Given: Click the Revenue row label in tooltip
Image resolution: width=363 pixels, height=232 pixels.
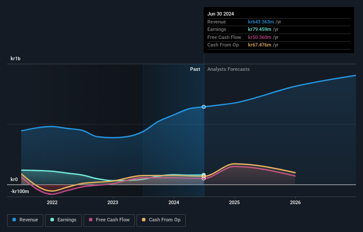Looking at the screenshot, I should (x=217, y=22).
